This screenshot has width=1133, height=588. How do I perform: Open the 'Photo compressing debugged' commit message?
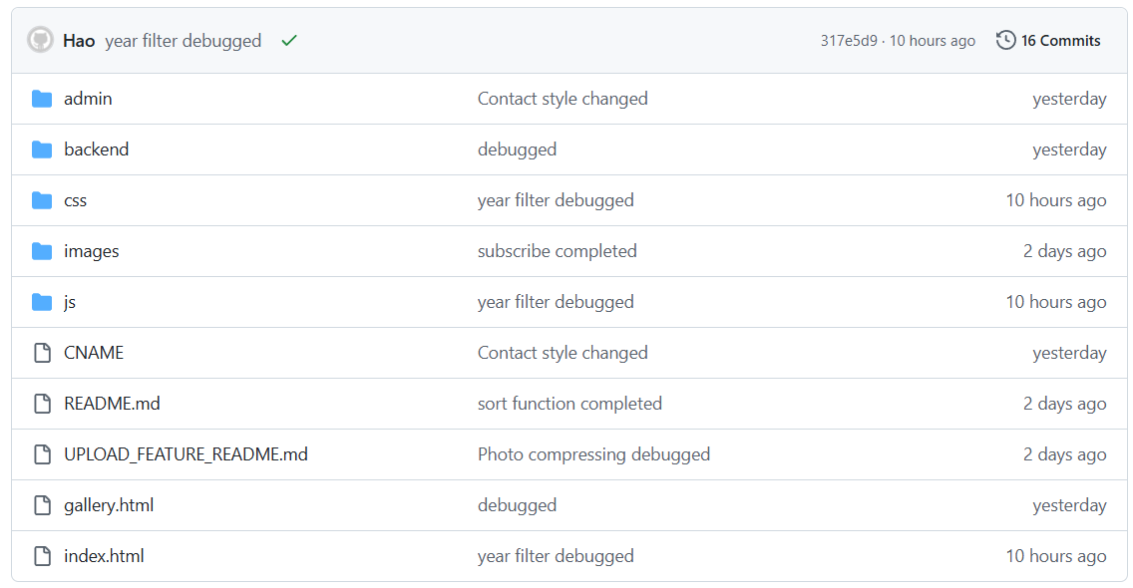coord(593,454)
